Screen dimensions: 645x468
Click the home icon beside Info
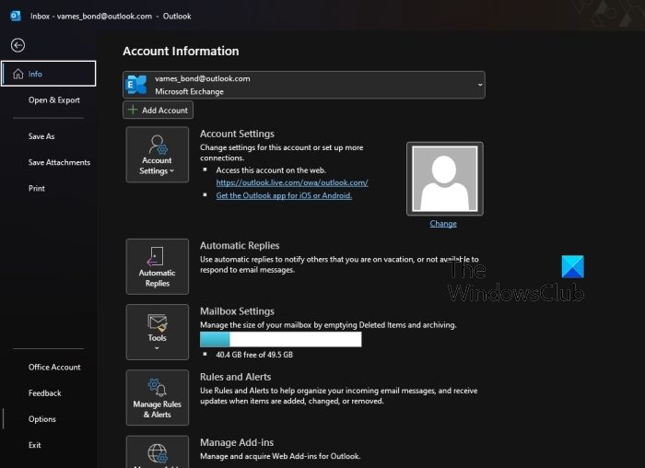point(18,74)
